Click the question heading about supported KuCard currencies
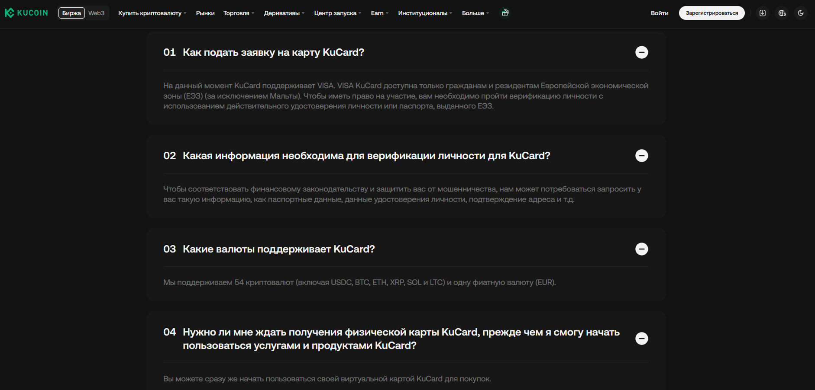Screen dimensions: 815x390 [x=278, y=249]
